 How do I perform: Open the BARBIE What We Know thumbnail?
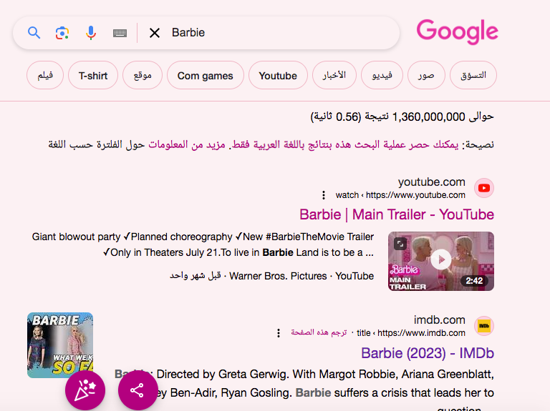(x=60, y=345)
